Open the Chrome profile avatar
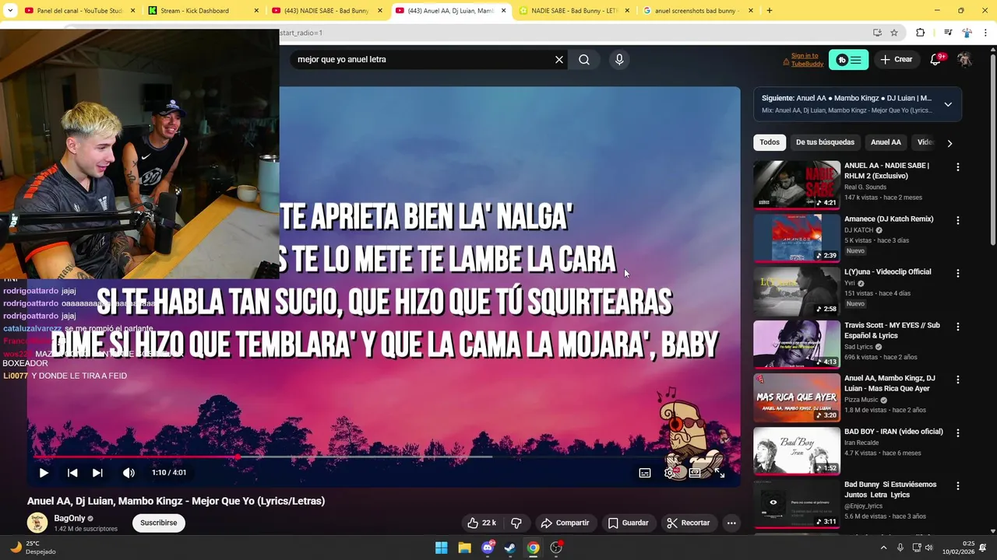 coord(967,33)
